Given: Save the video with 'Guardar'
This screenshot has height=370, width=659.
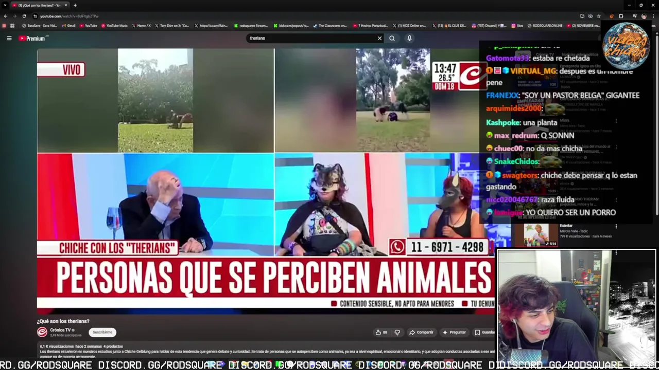Looking at the screenshot, I should 484,332.
